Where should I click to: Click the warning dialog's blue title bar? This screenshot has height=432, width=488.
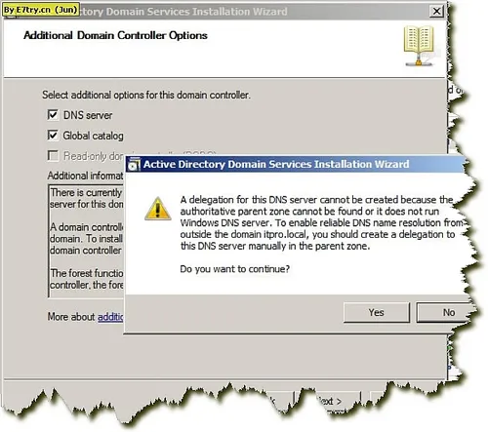point(295,164)
